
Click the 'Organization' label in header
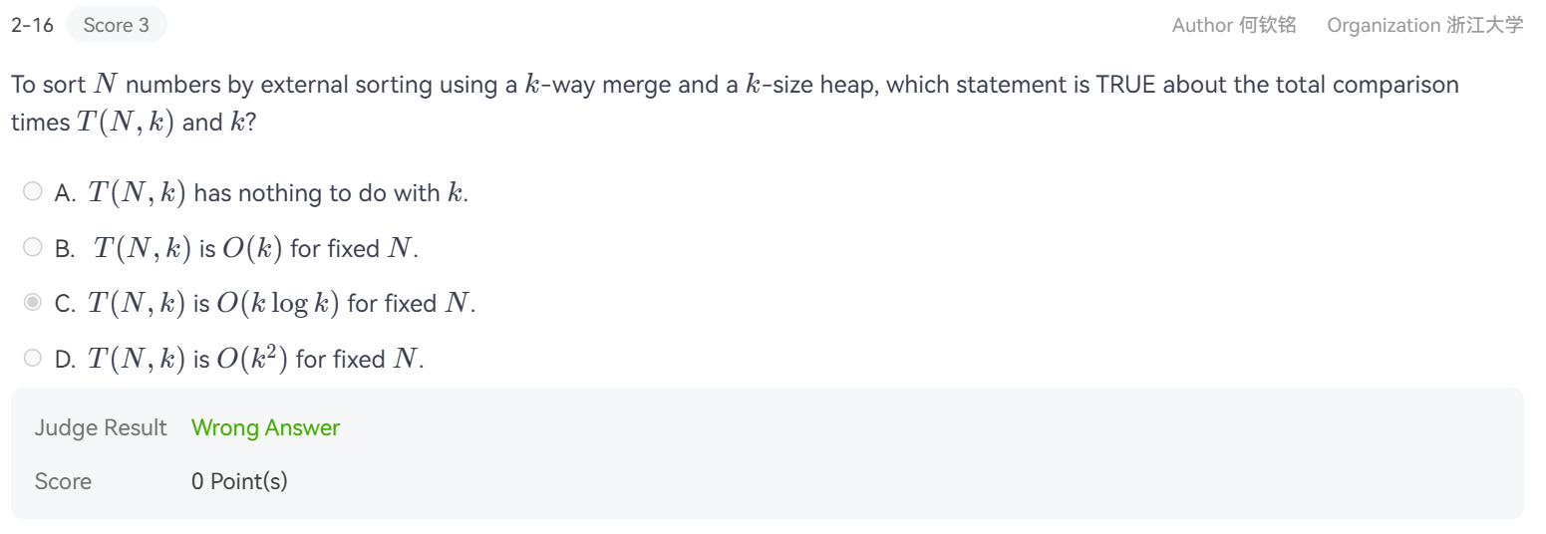1383,25
